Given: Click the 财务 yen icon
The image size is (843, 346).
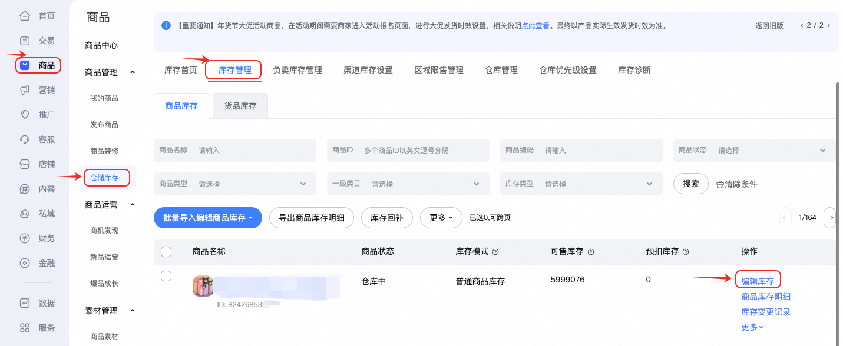Looking at the screenshot, I should click(x=25, y=238).
